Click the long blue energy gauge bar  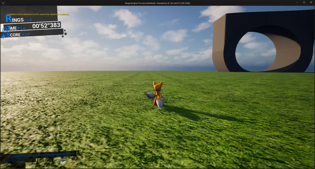pos(43,155)
